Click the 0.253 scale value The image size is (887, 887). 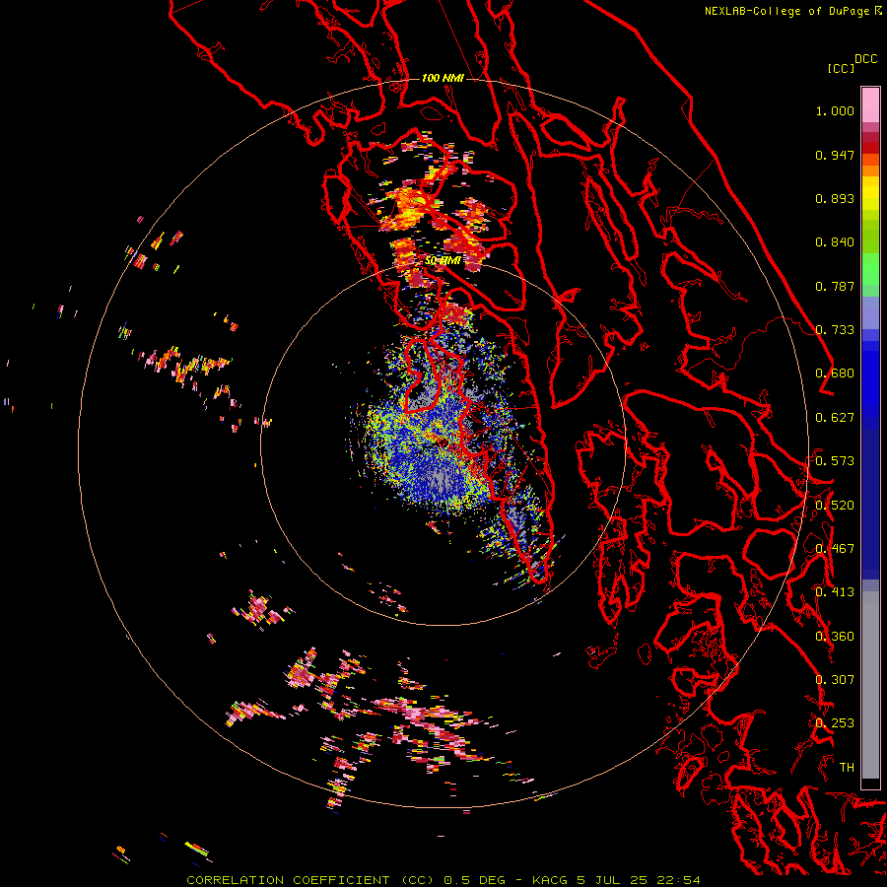[835, 723]
